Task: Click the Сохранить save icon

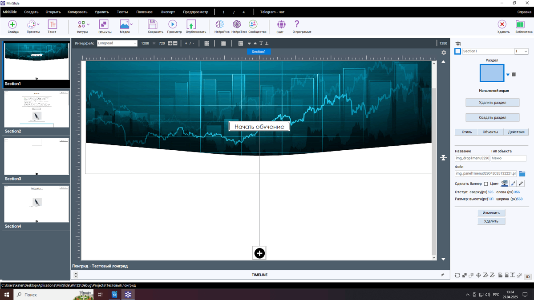Action: 153,24
